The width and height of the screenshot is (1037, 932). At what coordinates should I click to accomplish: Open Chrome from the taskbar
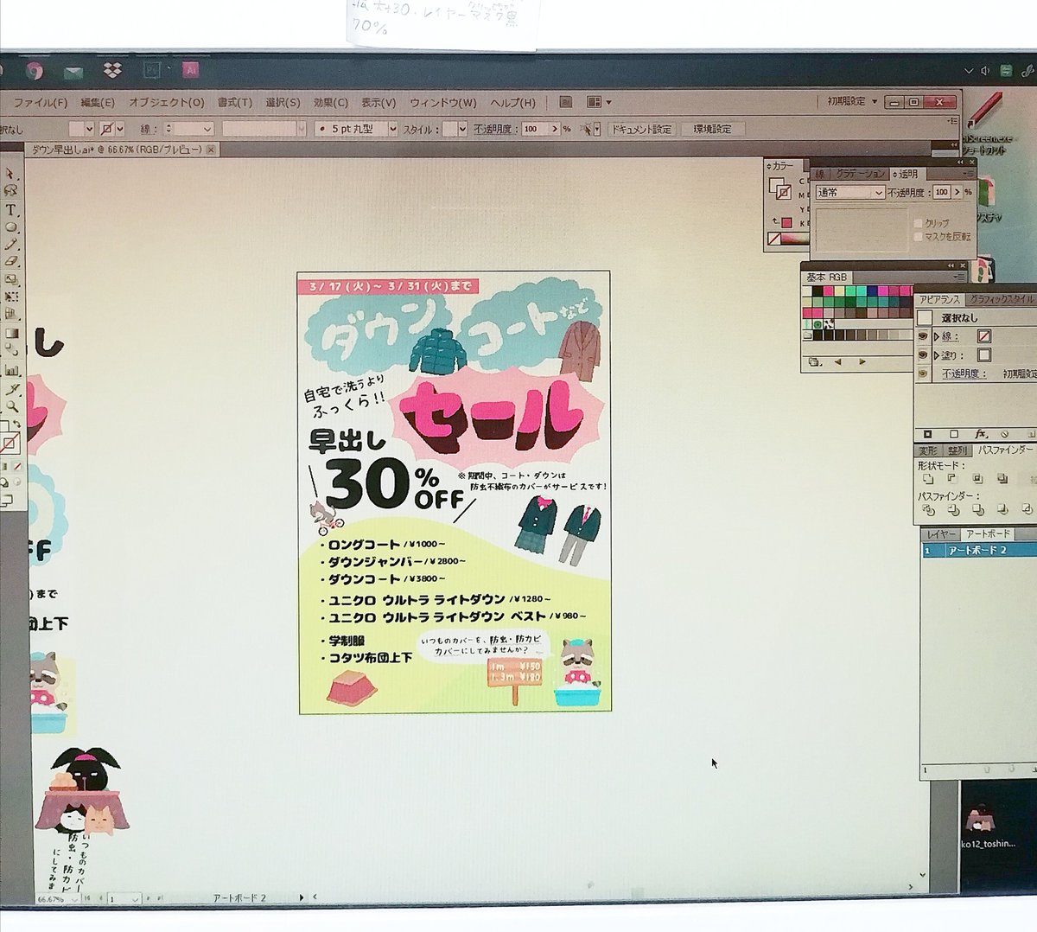34,71
